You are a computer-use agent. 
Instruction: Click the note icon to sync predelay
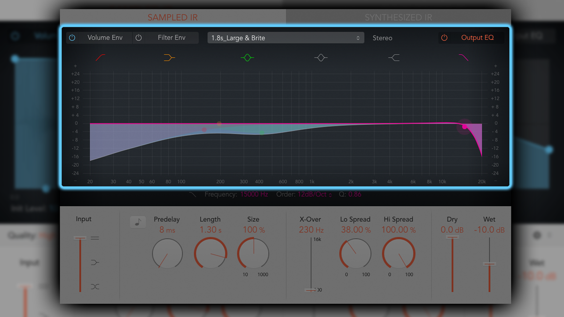pos(138,222)
